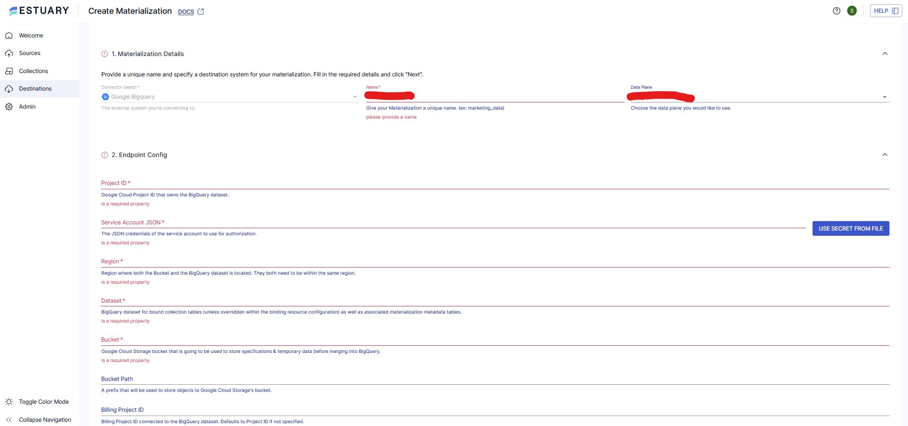Click the Endpoint Config error icon
908x426 pixels.
coord(105,155)
